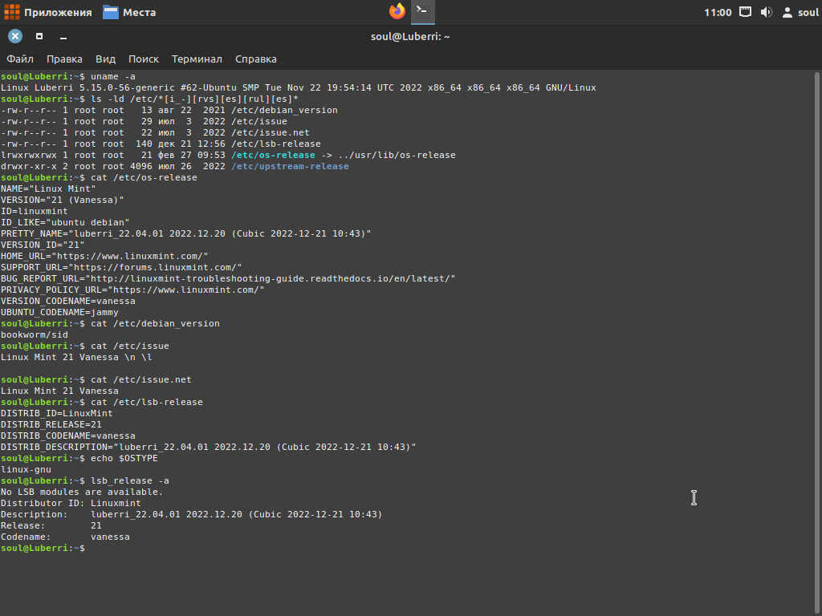Screen dimensions: 822x616
Task: Click the ID=linuxmint line
Action: (x=34, y=211)
